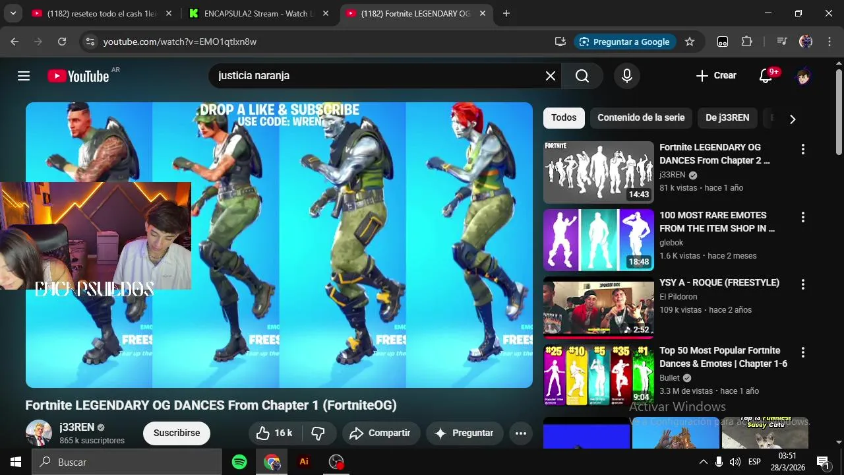Open Spotify from the taskbar

click(x=239, y=462)
